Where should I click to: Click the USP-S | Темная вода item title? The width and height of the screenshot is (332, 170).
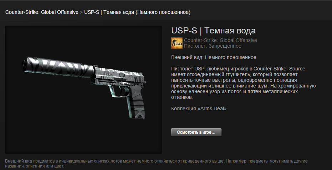213,31
